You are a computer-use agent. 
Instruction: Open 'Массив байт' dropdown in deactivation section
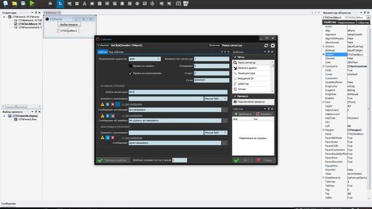[225, 133]
